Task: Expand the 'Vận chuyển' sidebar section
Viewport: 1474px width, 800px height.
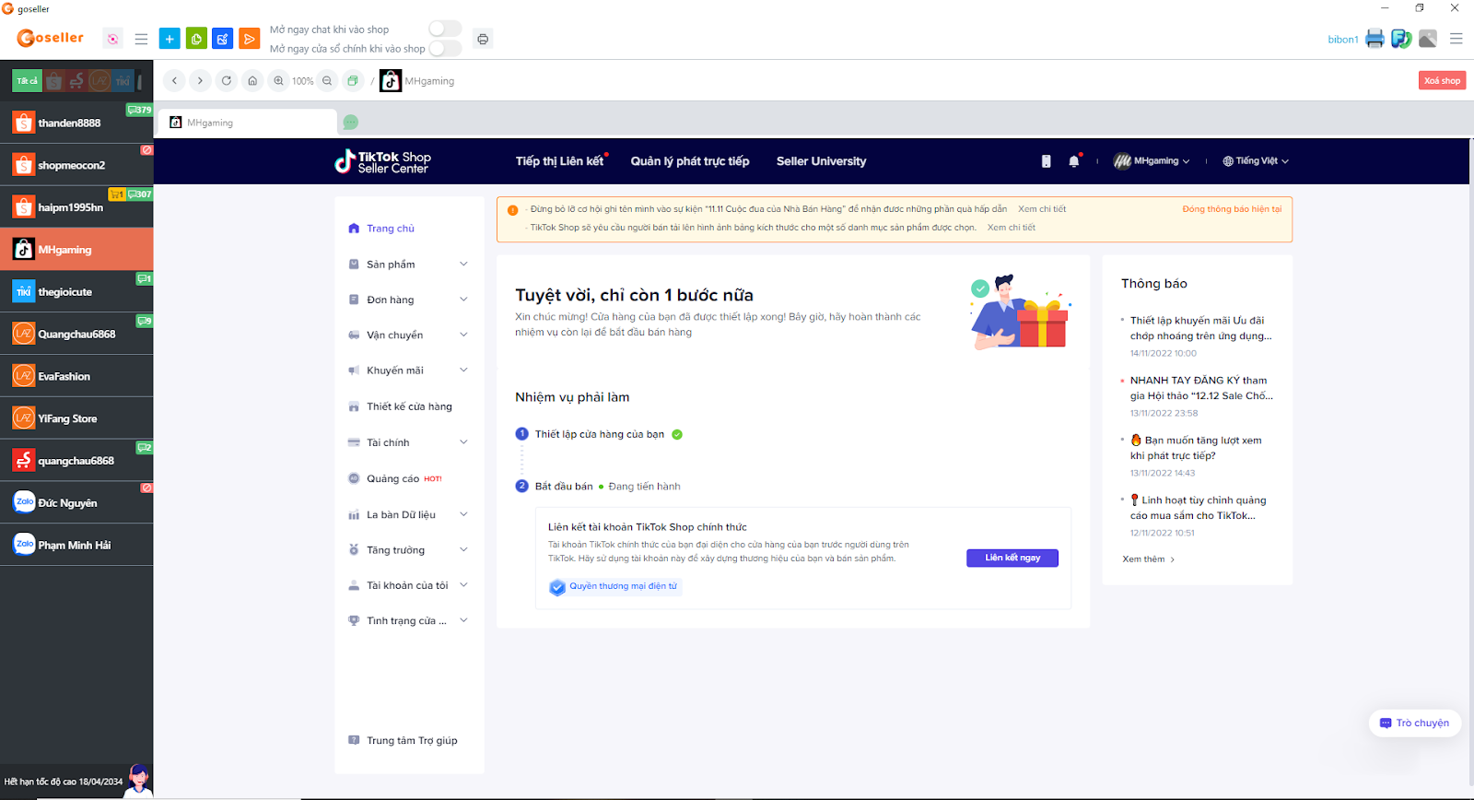Action: point(409,335)
